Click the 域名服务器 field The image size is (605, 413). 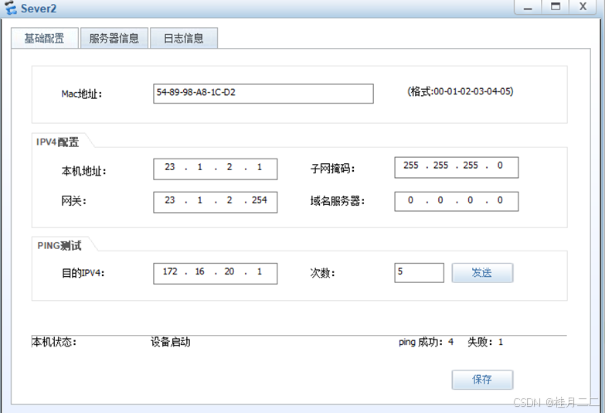pos(456,201)
